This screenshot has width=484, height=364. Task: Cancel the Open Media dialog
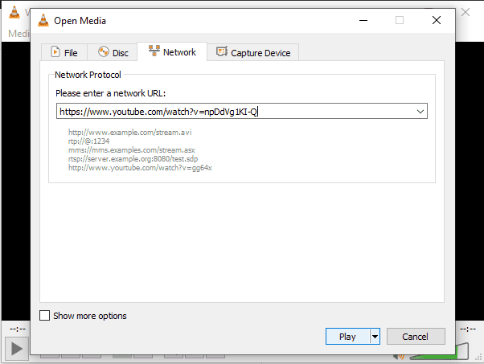416,337
